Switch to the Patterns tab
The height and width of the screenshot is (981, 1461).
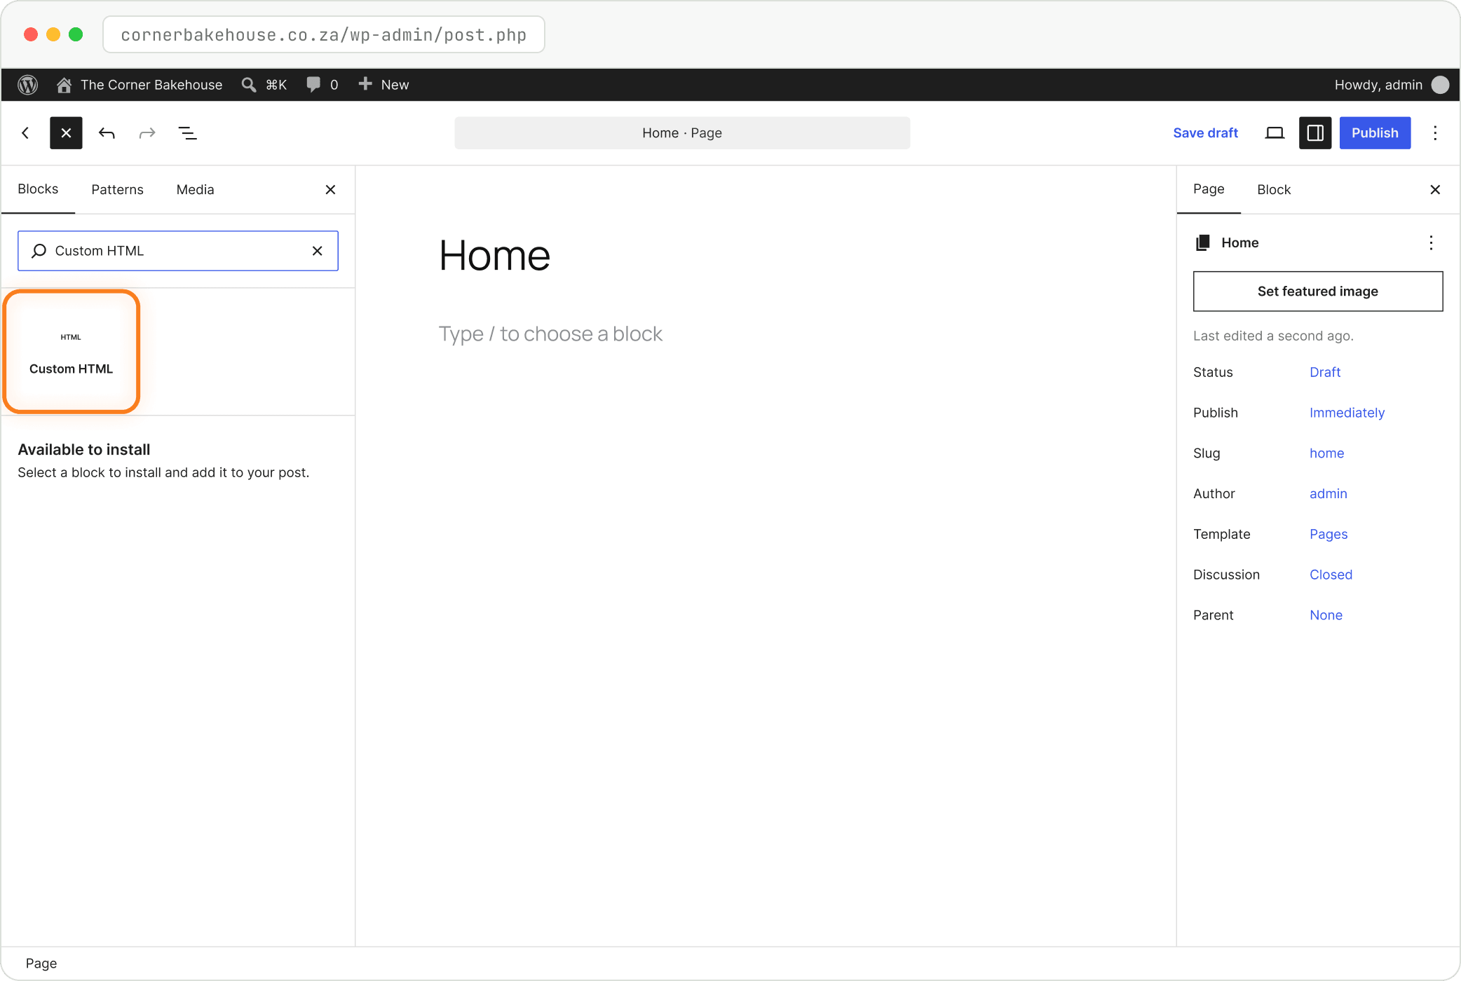117,190
